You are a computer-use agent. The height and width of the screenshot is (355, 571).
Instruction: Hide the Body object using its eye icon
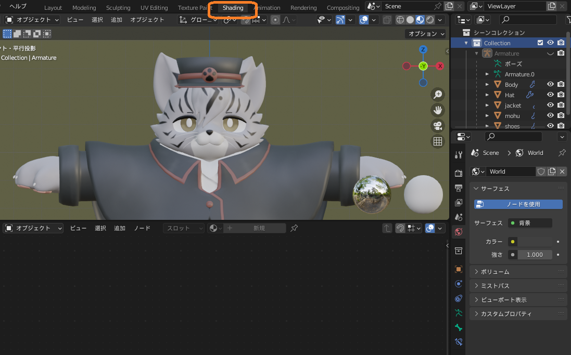(x=550, y=84)
